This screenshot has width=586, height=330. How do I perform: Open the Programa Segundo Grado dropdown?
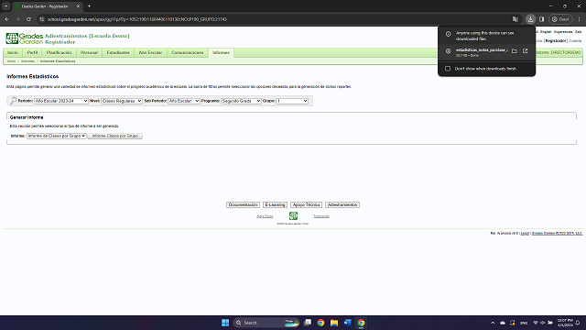[x=241, y=101]
